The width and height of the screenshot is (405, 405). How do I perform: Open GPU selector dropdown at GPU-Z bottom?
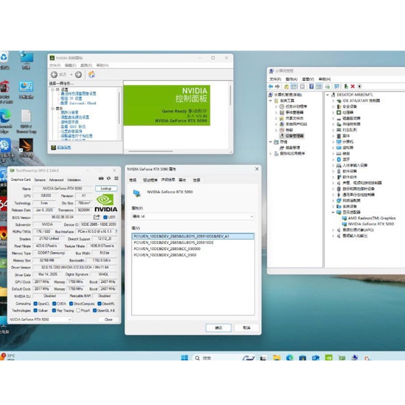40,319
